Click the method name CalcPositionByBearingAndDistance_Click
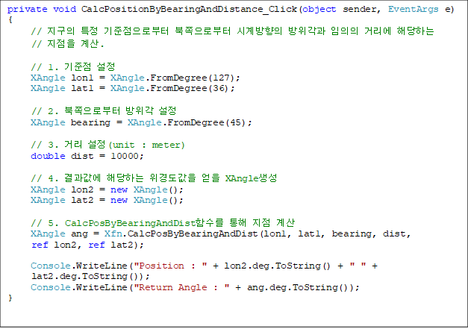The image size is (468, 329). [189, 9]
